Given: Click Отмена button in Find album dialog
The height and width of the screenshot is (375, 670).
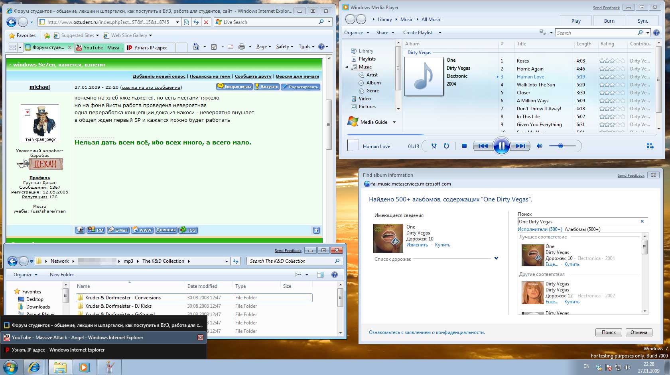Looking at the screenshot, I should click(639, 332).
